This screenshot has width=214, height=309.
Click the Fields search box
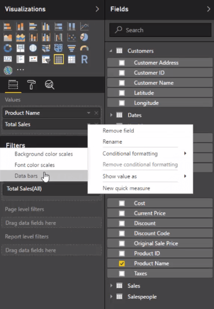tap(160, 30)
